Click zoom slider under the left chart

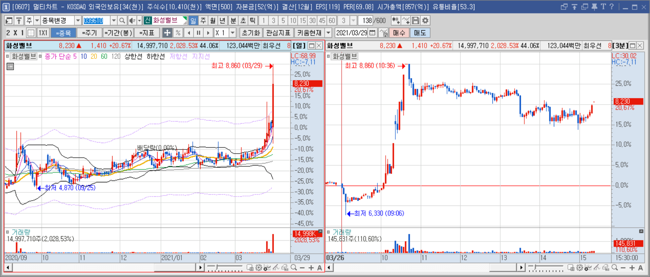click(x=225, y=268)
